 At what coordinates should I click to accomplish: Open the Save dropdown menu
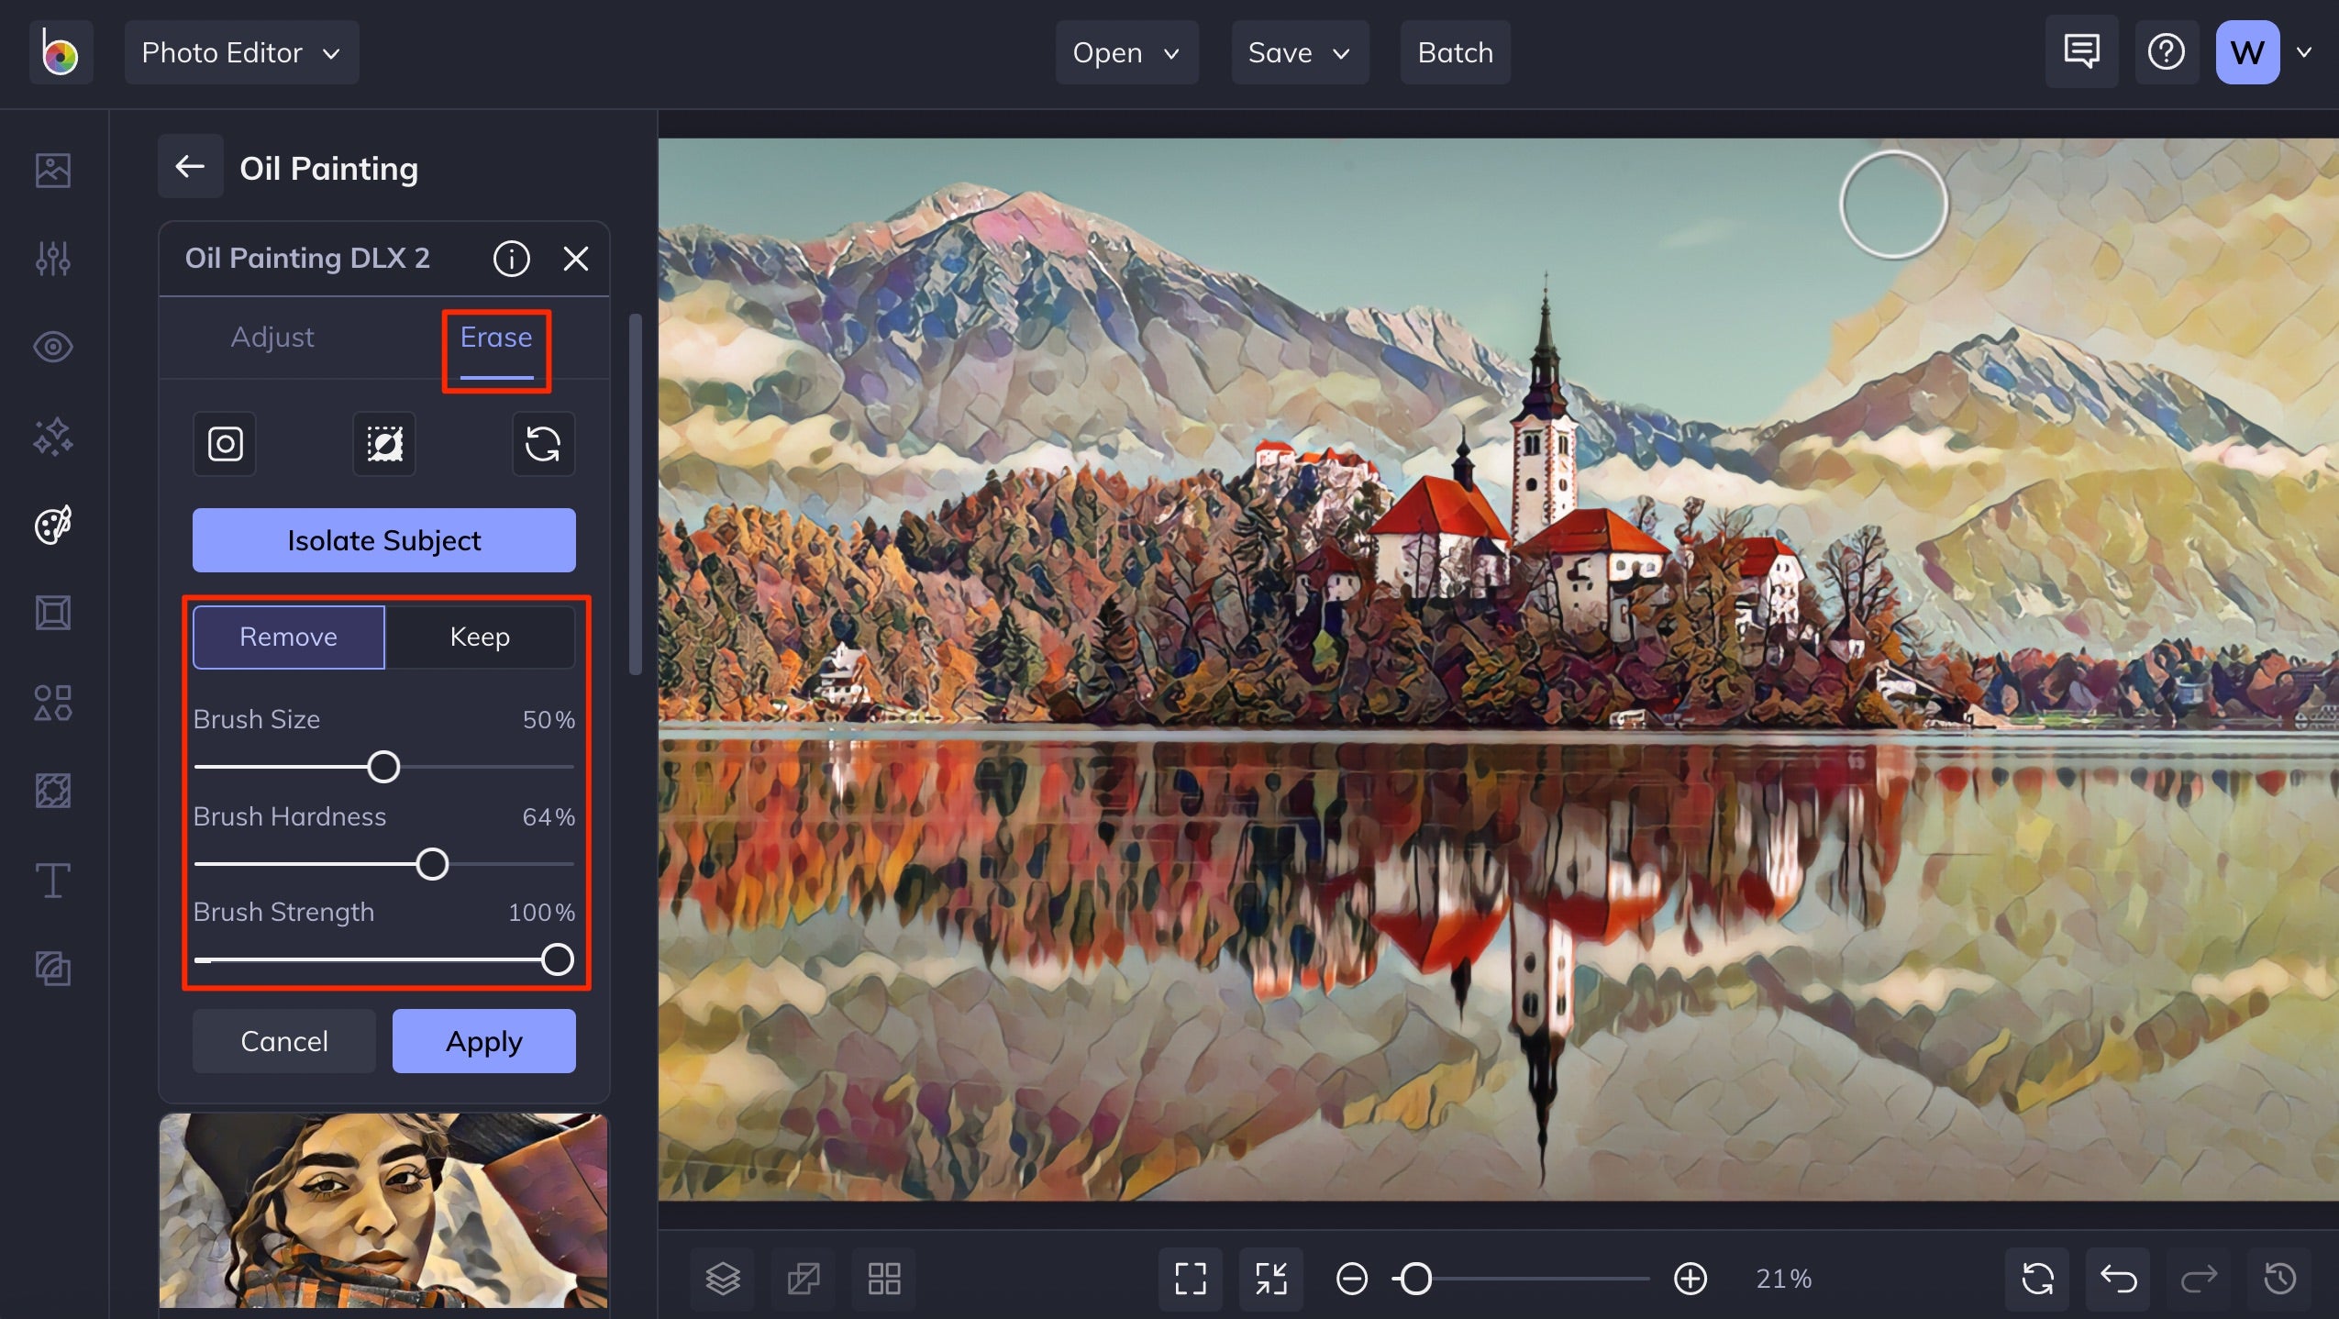pyautogui.click(x=1299, y=52)
